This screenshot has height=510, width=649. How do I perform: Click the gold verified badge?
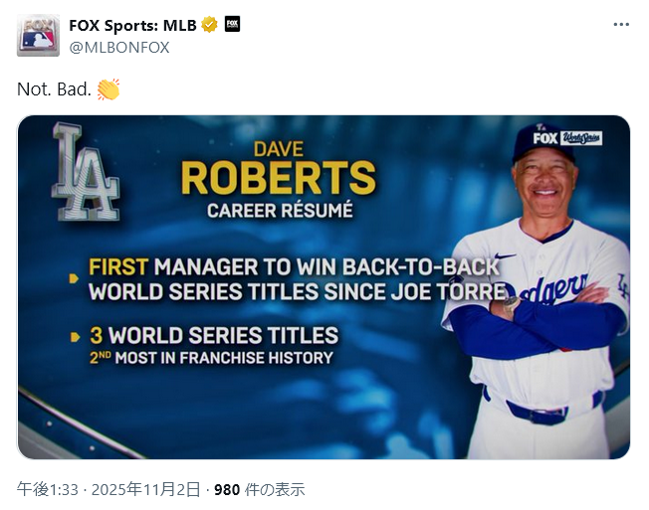[209, 25]
